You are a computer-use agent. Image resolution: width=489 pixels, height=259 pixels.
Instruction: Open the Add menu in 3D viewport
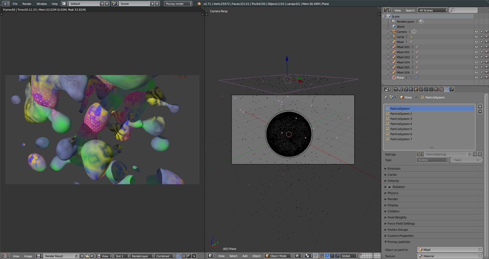coord(245,256)
